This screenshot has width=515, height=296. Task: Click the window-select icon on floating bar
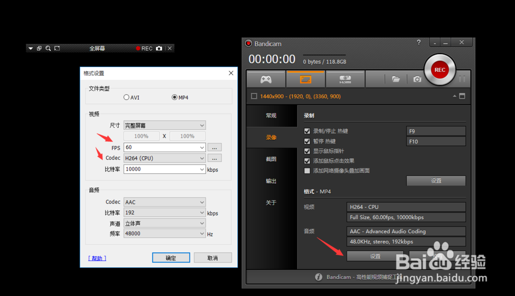(x=39, y=48)
